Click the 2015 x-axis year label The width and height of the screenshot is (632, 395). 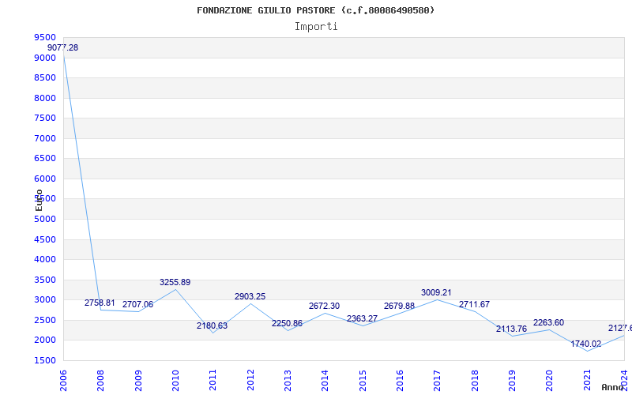(363, 381)
